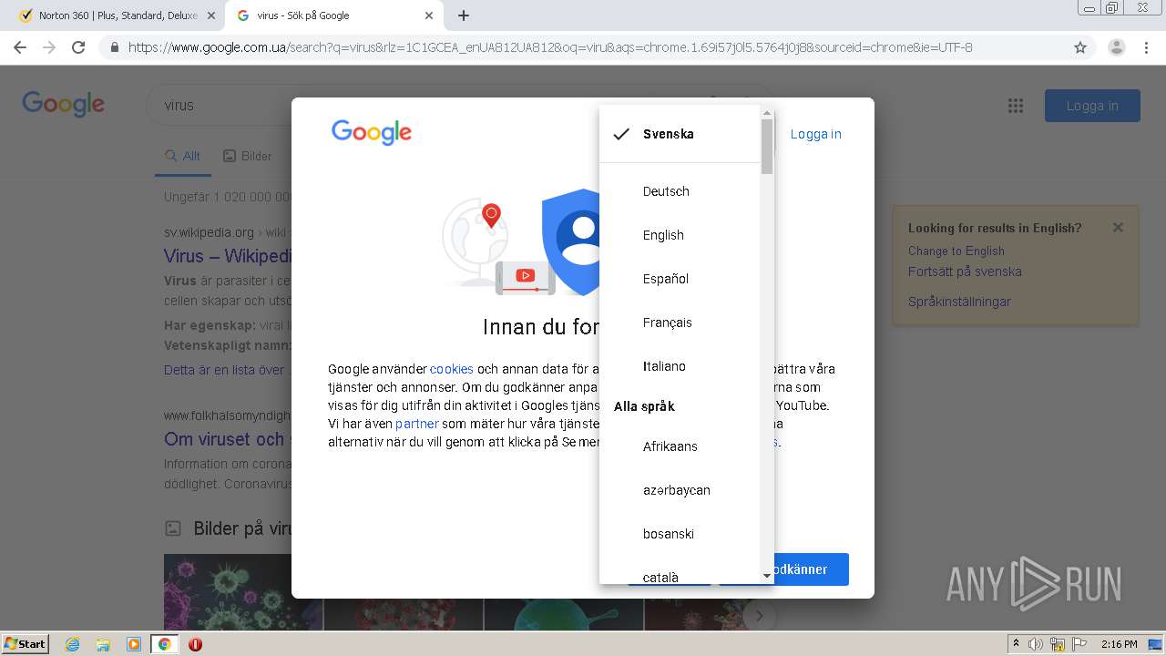
Task: Select the 'Bilder' search tab
Action: pos(248,156)
